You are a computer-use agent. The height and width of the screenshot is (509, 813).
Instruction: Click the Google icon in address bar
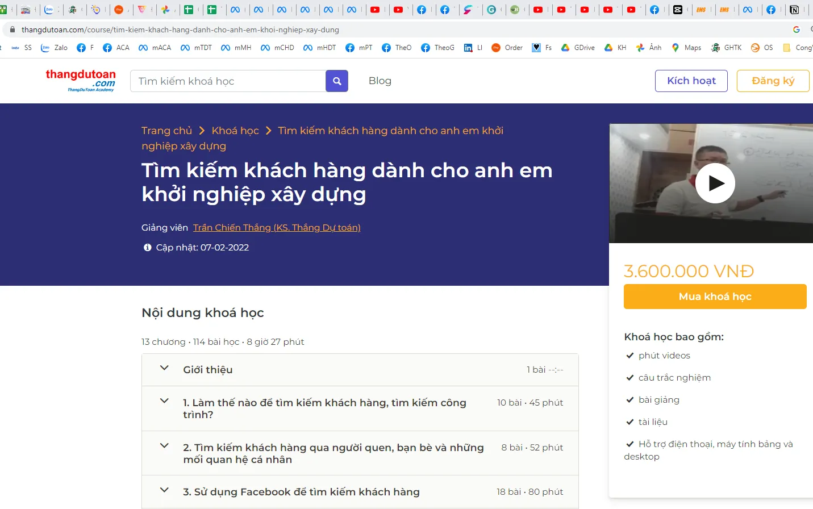click(x=796, y=30)
